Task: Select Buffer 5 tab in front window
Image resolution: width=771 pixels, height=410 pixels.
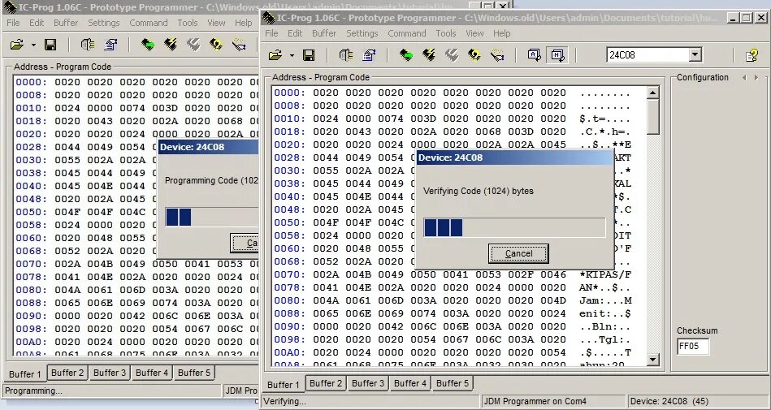Action: (x=453, y=383)
